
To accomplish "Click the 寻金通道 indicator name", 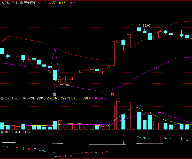I will pyautogui.click(x=30, y=3).
